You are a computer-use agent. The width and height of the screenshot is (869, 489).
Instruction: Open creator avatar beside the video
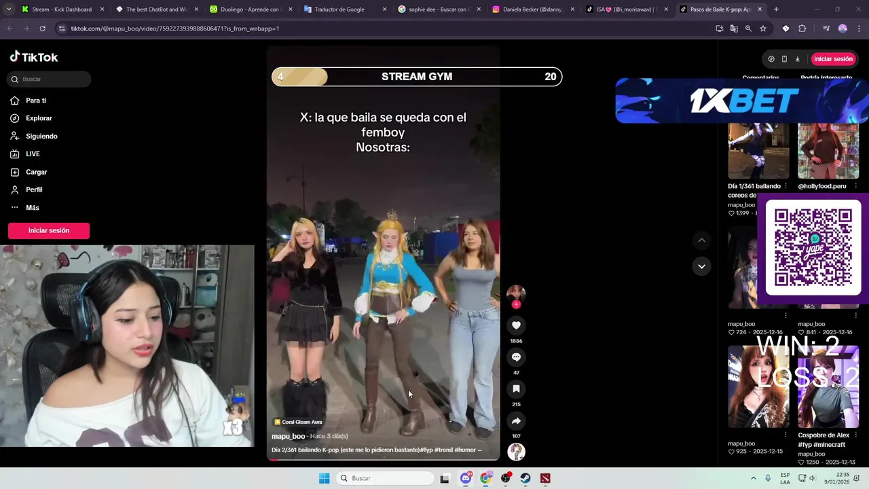516,294
